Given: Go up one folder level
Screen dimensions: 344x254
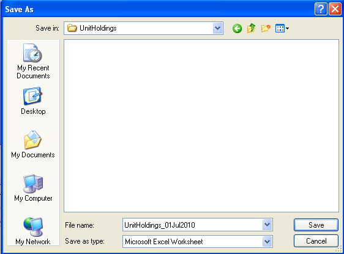Looking at the screenshot, I should tap(251, 28).
